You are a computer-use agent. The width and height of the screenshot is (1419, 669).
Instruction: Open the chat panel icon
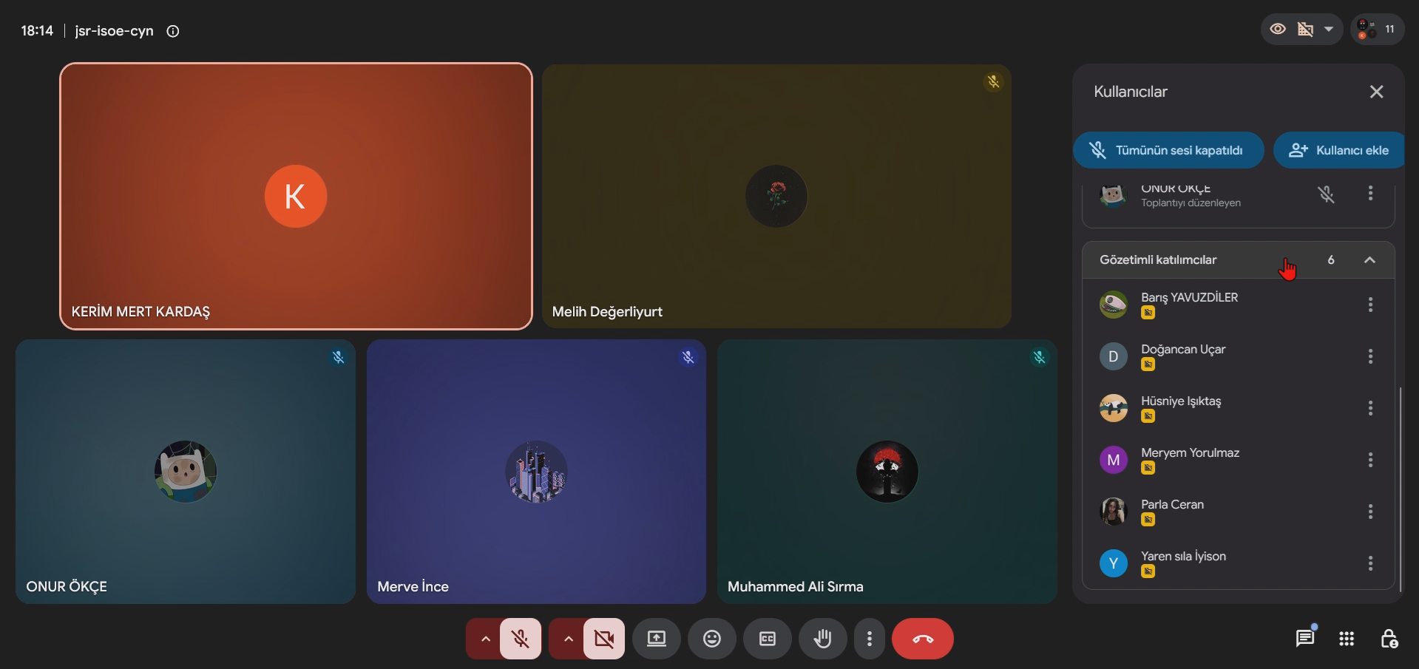(1305, 638)
